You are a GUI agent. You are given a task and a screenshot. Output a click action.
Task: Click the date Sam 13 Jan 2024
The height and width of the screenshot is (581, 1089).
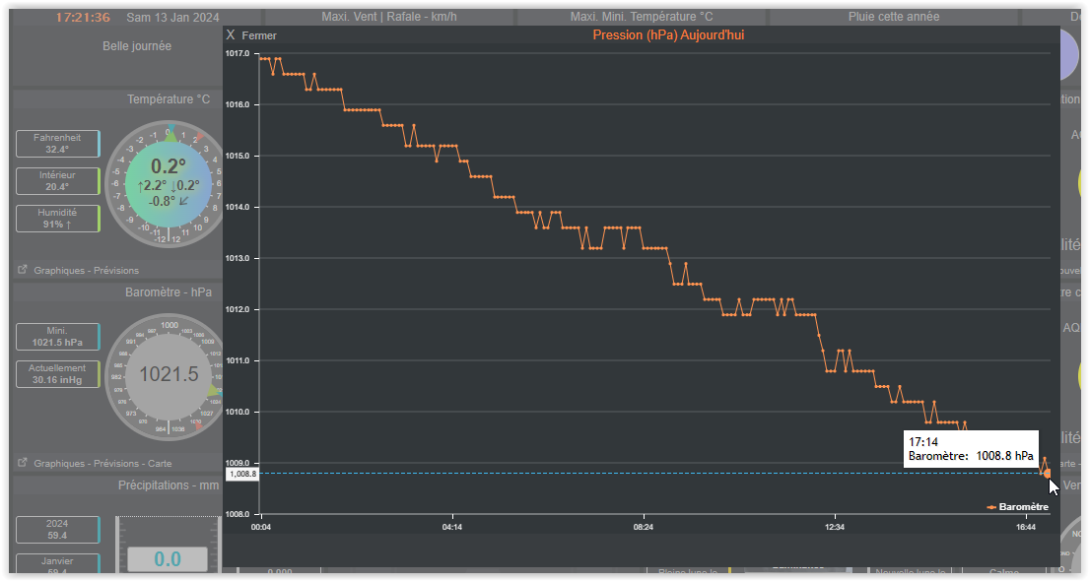pos(172,18)
